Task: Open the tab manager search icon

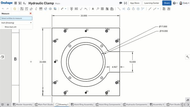Action: (3, 104)
